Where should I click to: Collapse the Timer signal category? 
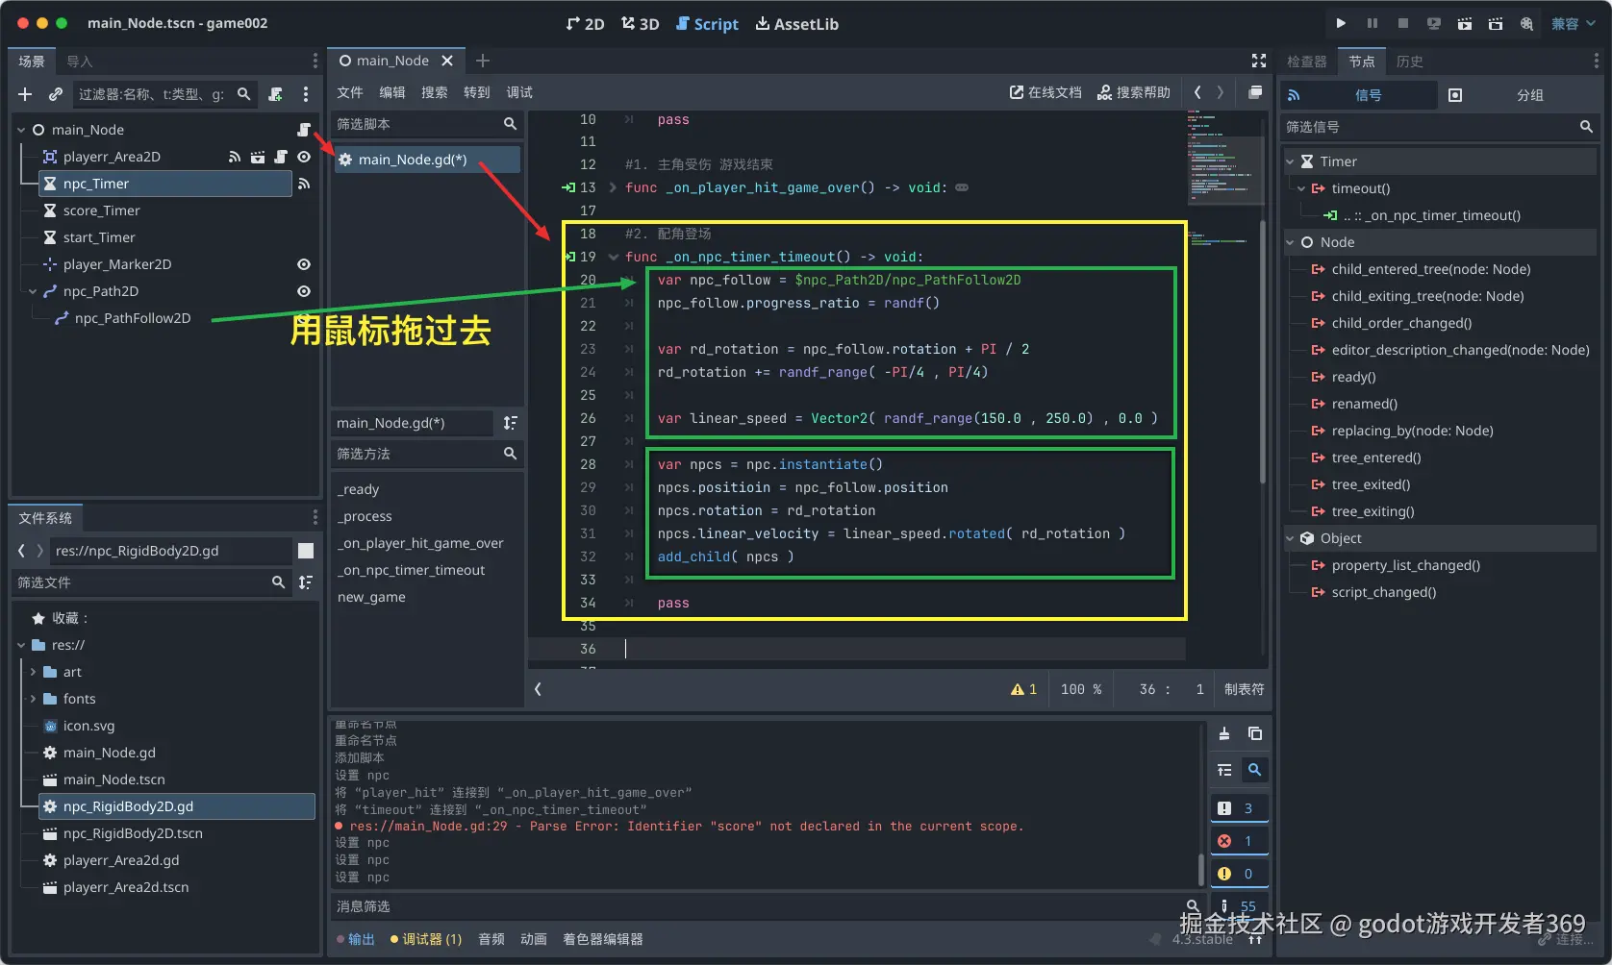[x=1290, y=161]
